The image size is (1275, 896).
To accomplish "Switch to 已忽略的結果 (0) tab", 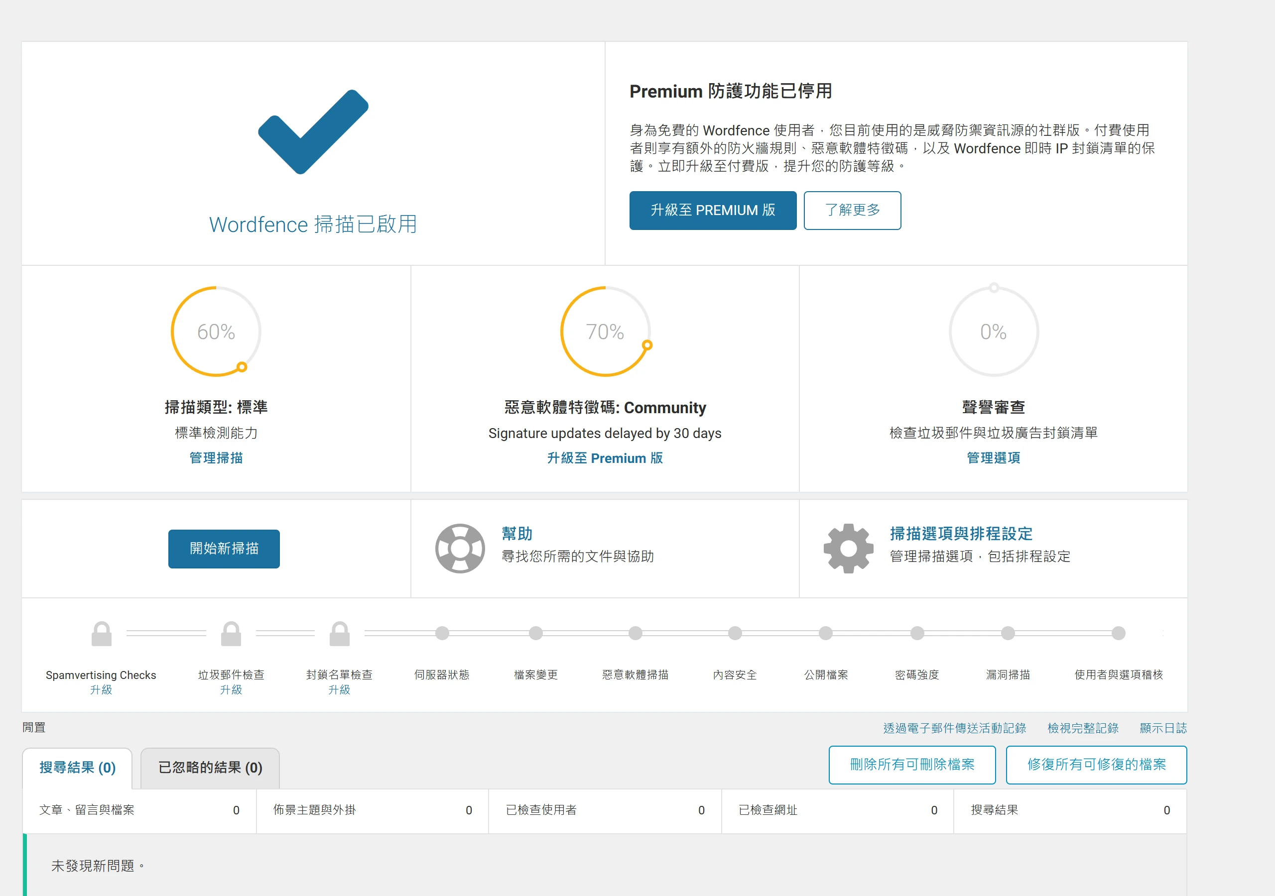I will click(210, 768).
